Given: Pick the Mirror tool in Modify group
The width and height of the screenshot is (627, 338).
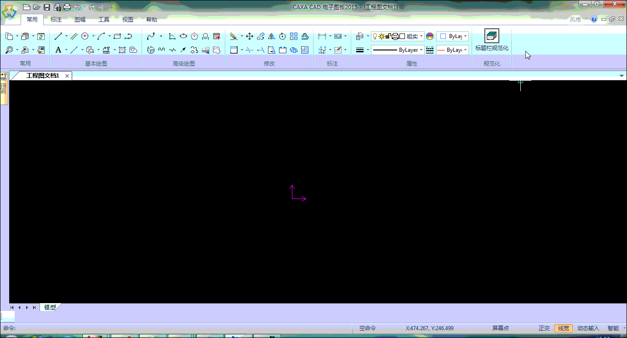Looking at the screenshot, I should tap(272, 36).
